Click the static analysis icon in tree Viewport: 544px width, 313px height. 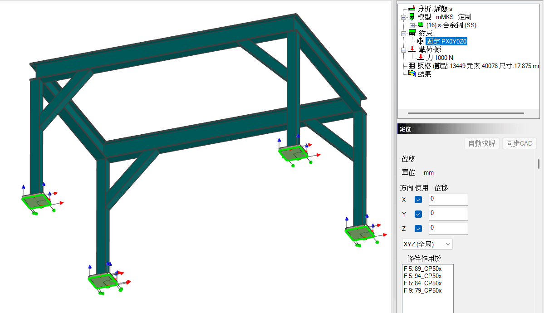coord(412,8)
